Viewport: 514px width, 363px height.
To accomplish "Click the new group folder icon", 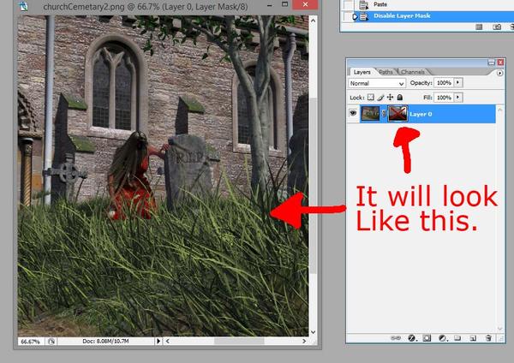I will (457, 338).
